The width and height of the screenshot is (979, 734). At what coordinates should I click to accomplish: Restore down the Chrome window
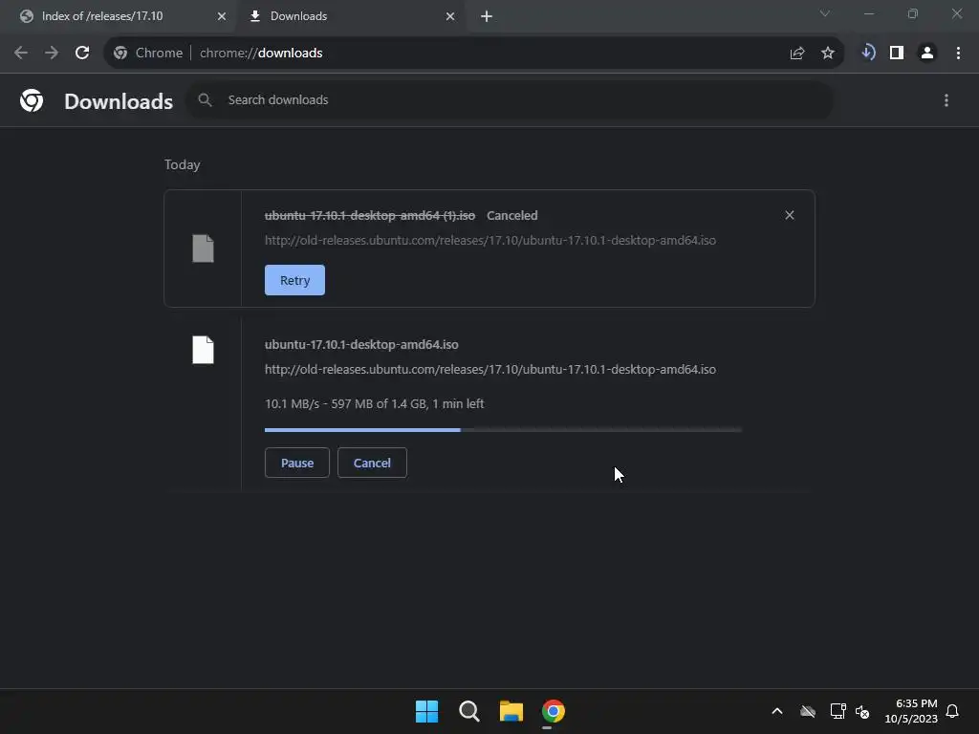tap(913, 13)
